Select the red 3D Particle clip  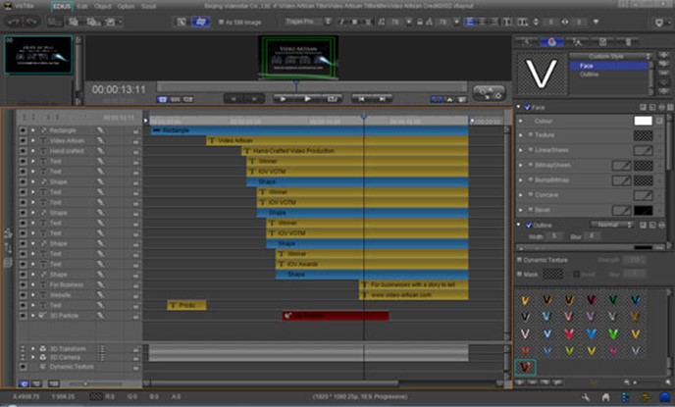[336, 316]
